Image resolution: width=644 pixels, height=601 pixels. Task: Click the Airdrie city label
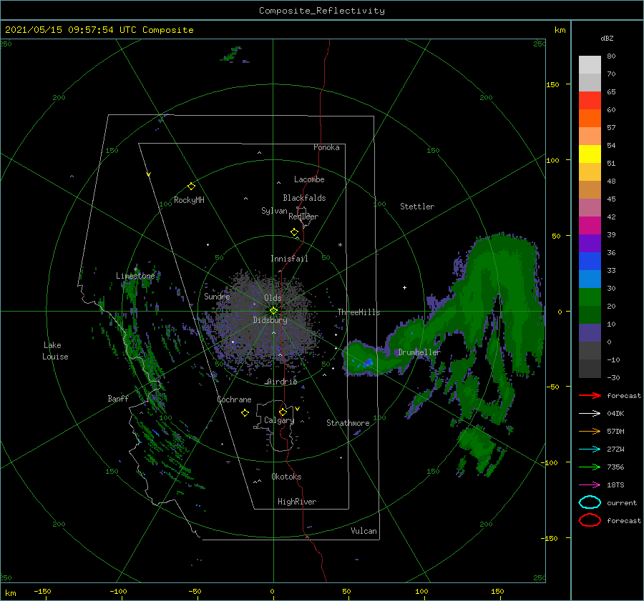282,382
